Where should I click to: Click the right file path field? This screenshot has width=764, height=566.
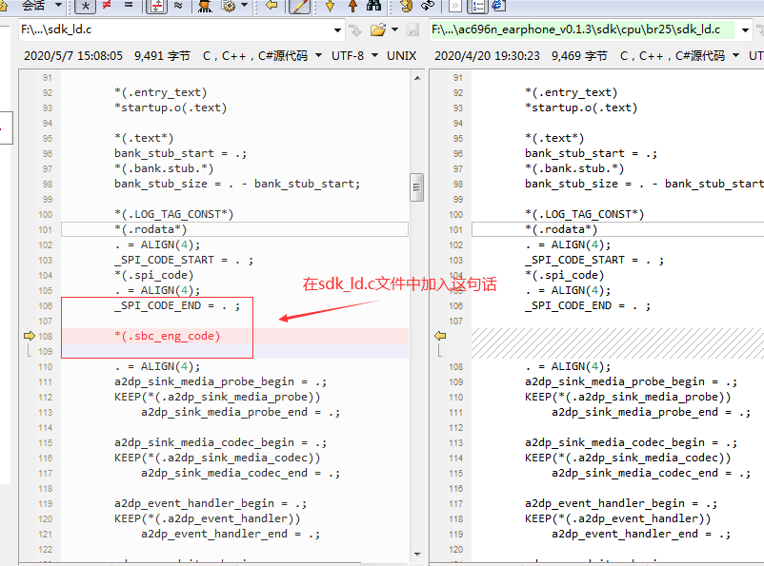pos(582,29)
